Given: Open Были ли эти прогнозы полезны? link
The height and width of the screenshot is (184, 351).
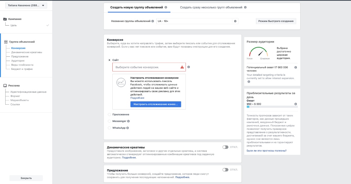Looking at the screenshot, I should [x=266, y=151].
